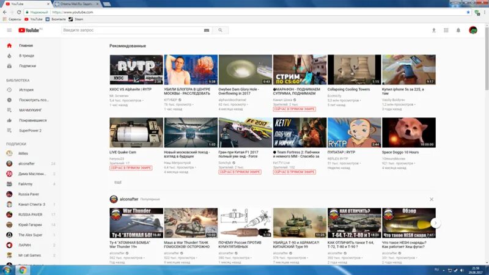The width and height of the screenshot is (489, 275).
Task: Open КАК ОТЛИЧИТЬ танки Т-64 video
Action: 355,223
